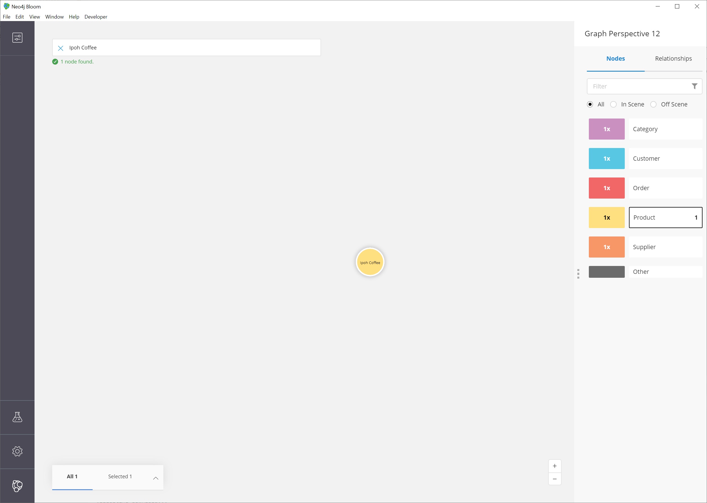Click the settings gear icon
Viewport: 707px width, 503px height.
pyautogui.click(x=17, y=451)
